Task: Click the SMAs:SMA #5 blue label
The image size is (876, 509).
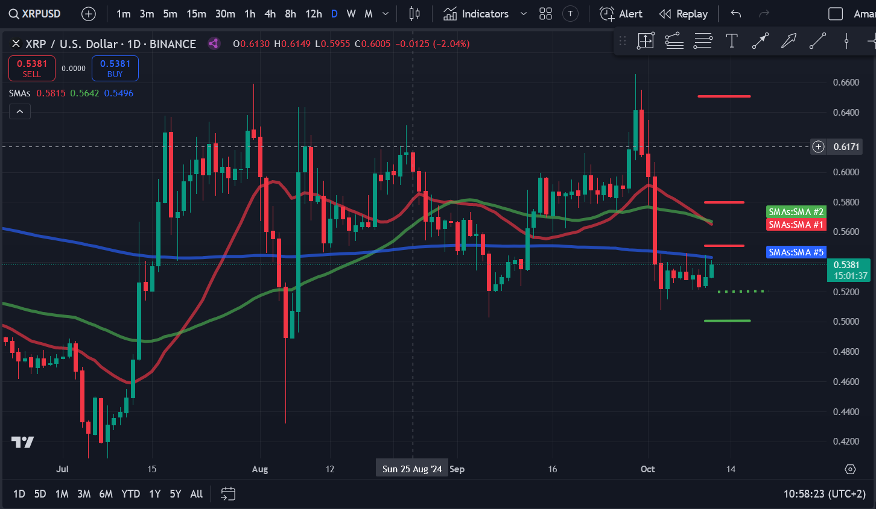Action: pyautogui.click(x=796, y=252)
